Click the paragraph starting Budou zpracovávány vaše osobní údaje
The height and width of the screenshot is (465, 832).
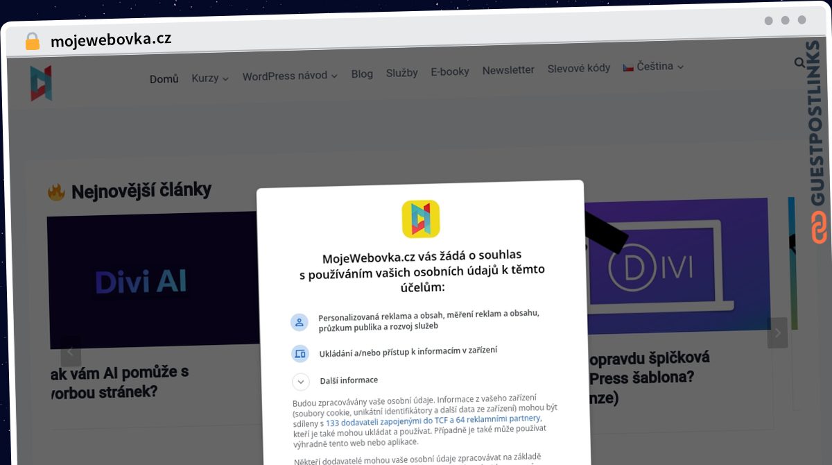tap(425, 421)
